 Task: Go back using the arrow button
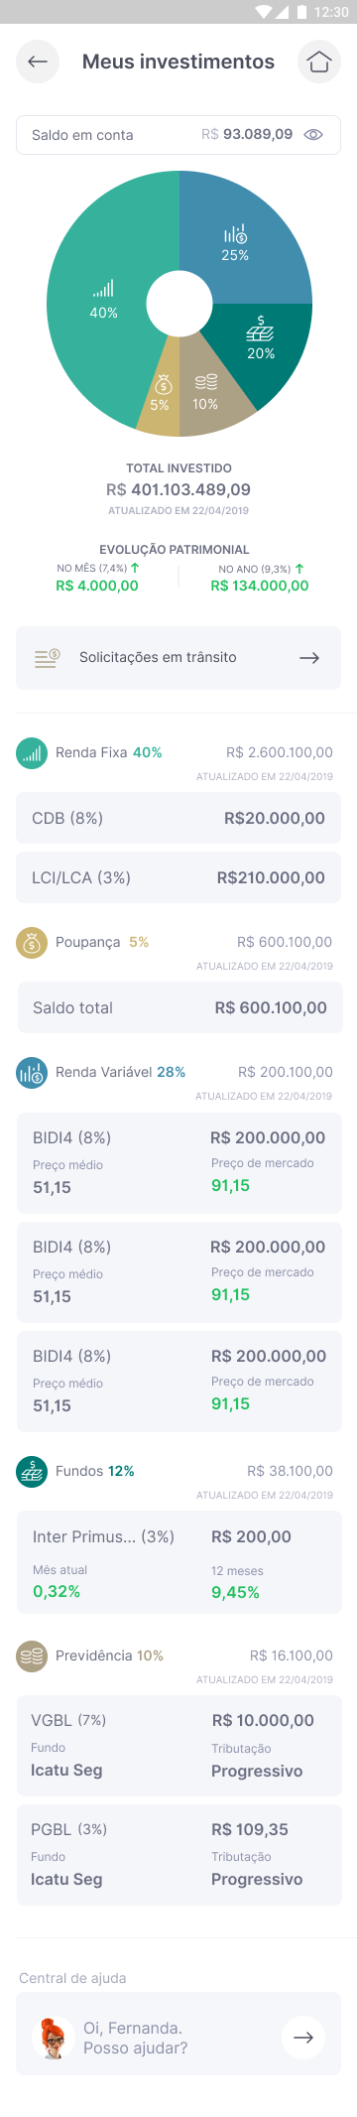pyautogui.click(x=38, y=62)
